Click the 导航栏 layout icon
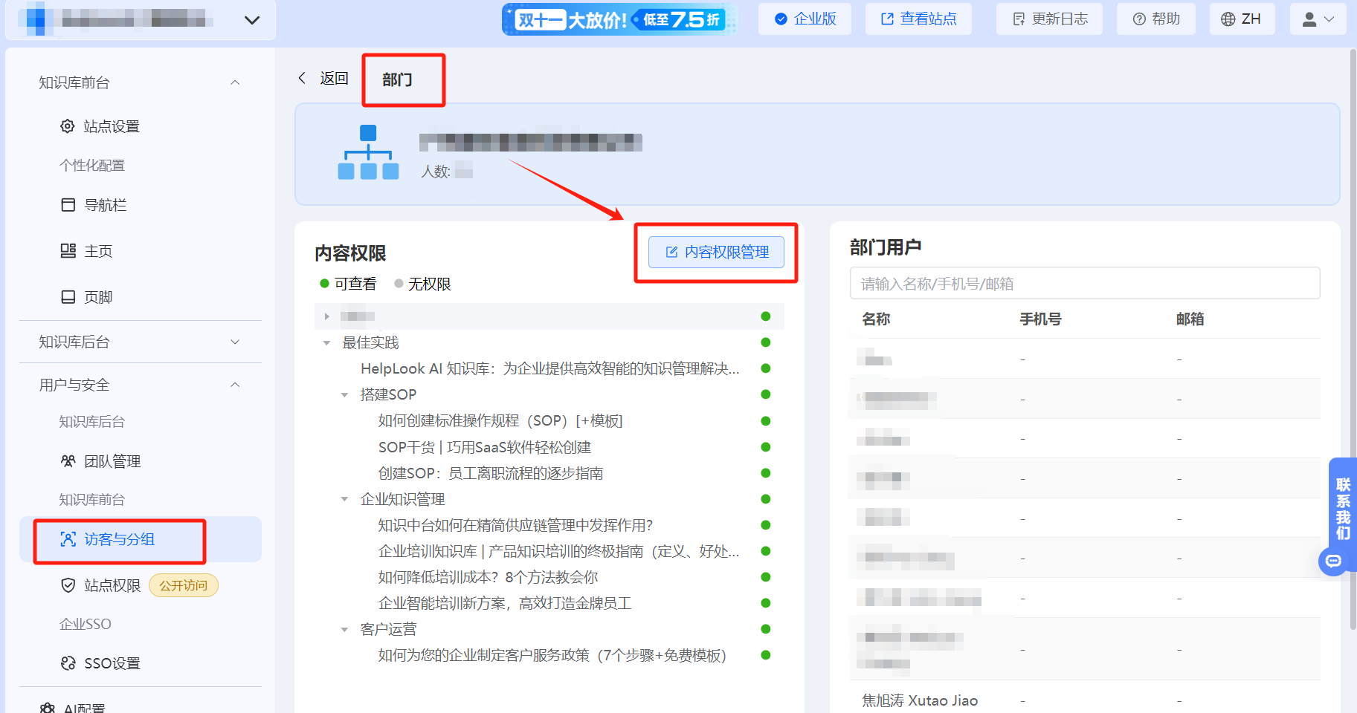The height and width of the screenshot is (713, 1357). coord(68,205)
